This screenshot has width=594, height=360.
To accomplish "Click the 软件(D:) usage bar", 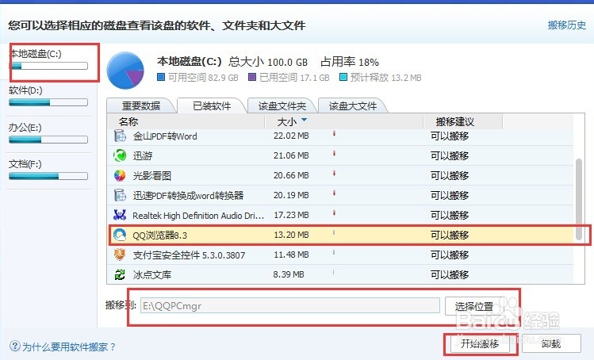I will (48, 102).
